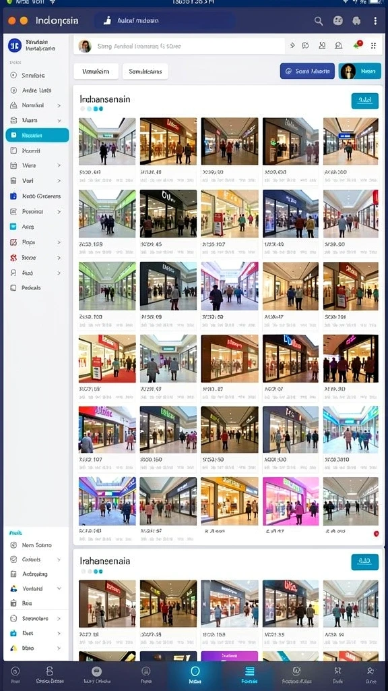
Task: Switch to the first white tab under search bar
Action: 96,71
